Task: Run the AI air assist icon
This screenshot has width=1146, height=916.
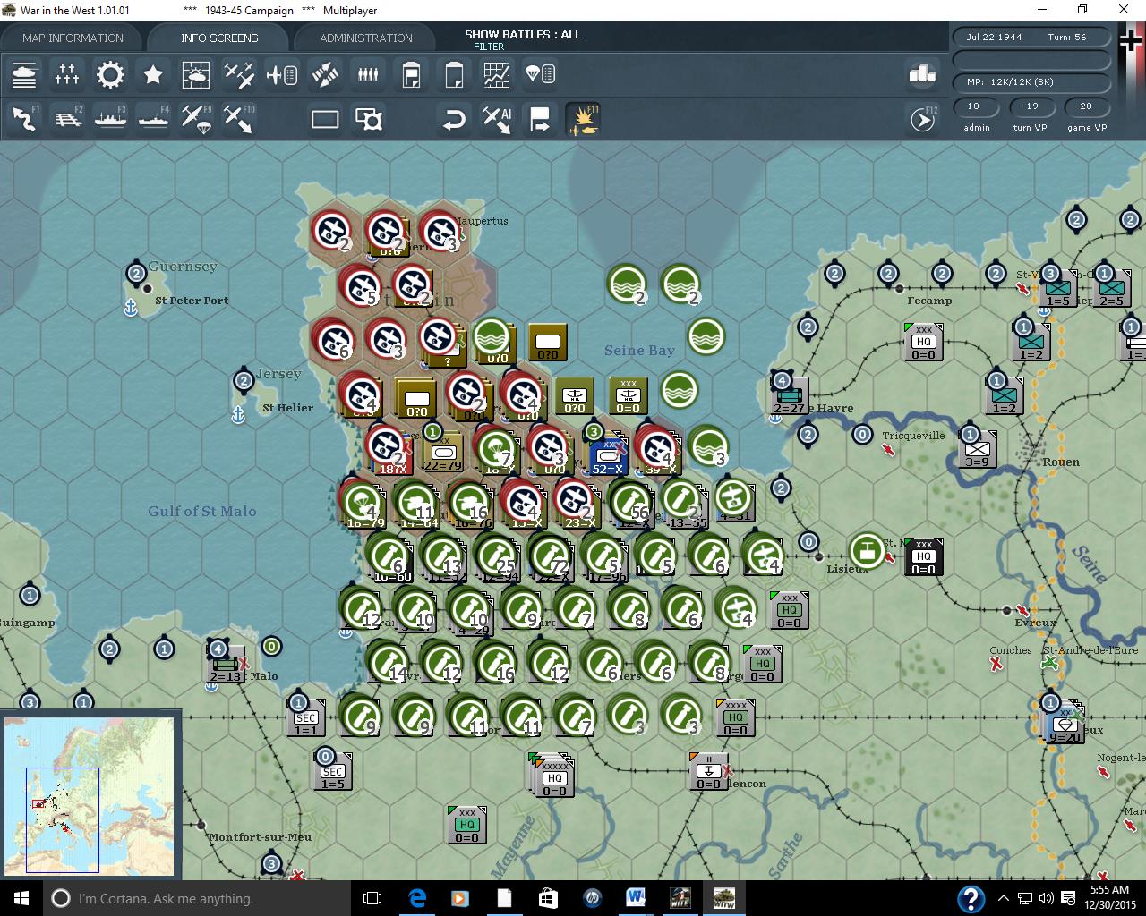Action: coord(497,119)
